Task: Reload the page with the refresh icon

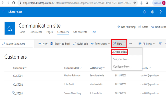Action: coord(14,3)
